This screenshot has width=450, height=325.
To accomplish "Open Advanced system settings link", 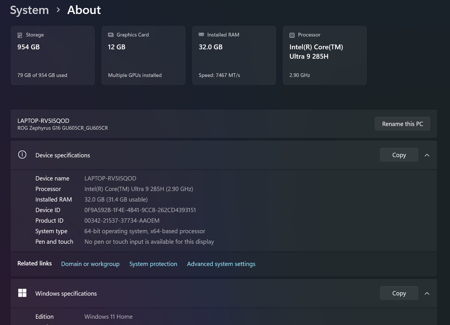I will point(221,264).
